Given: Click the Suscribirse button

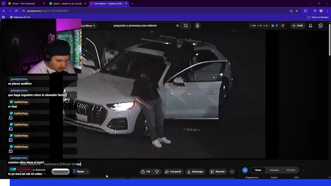Looking at the screenshot, I should 61,172.
